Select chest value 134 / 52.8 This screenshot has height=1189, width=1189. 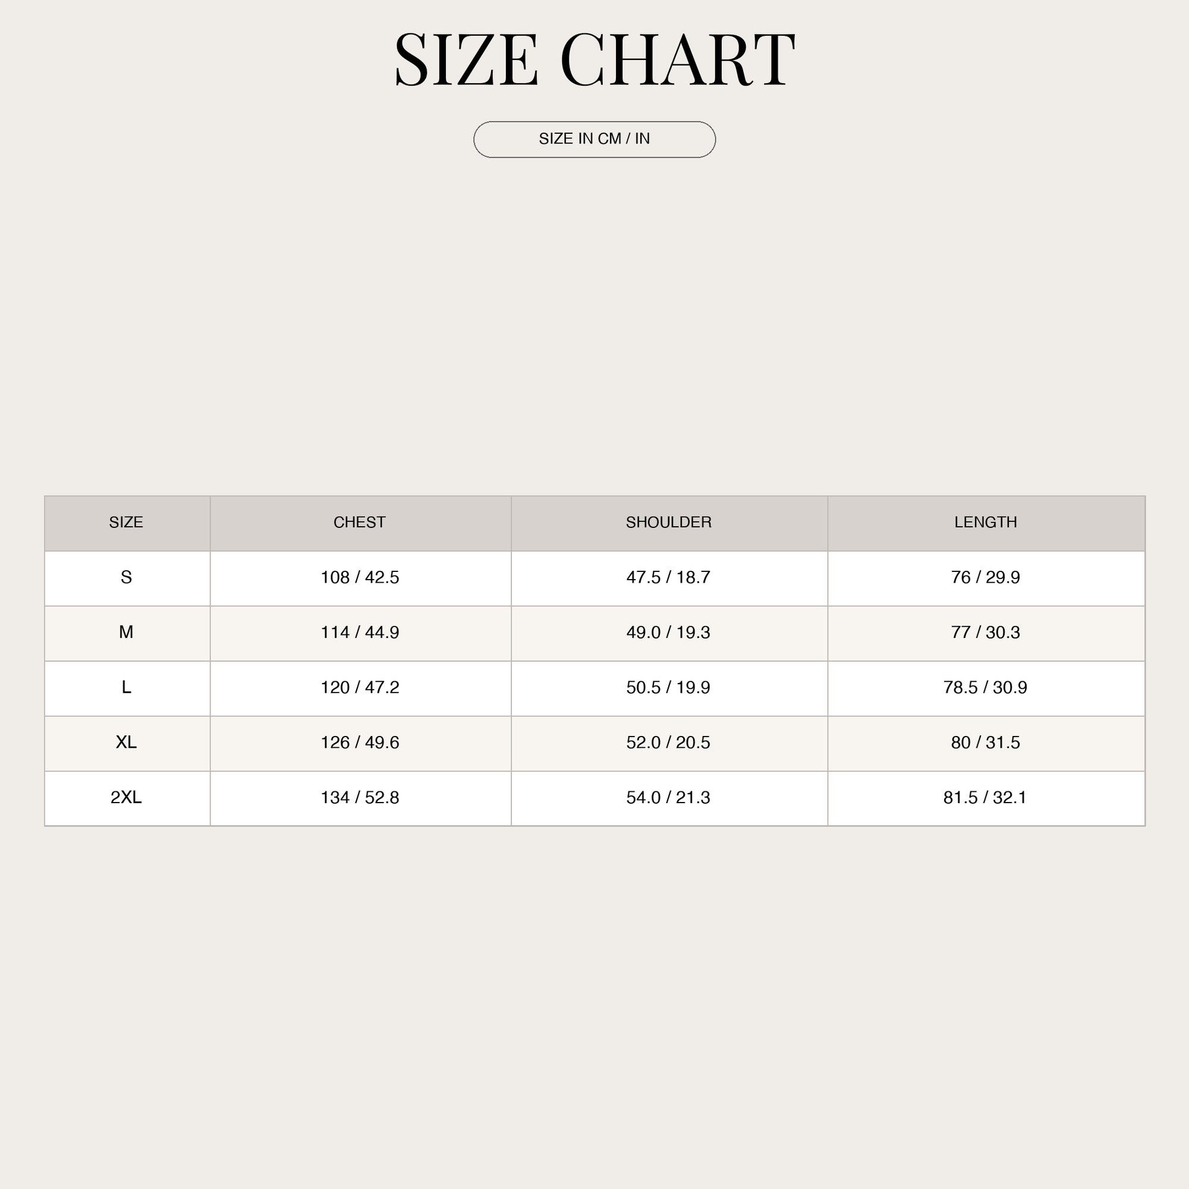tap(360, 798)
